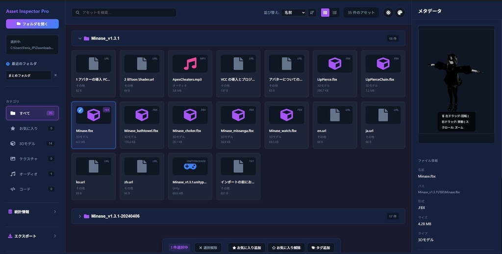502x254 pixels.
Task: Click the 18 件 folder count badge
Action: [393, 38]
